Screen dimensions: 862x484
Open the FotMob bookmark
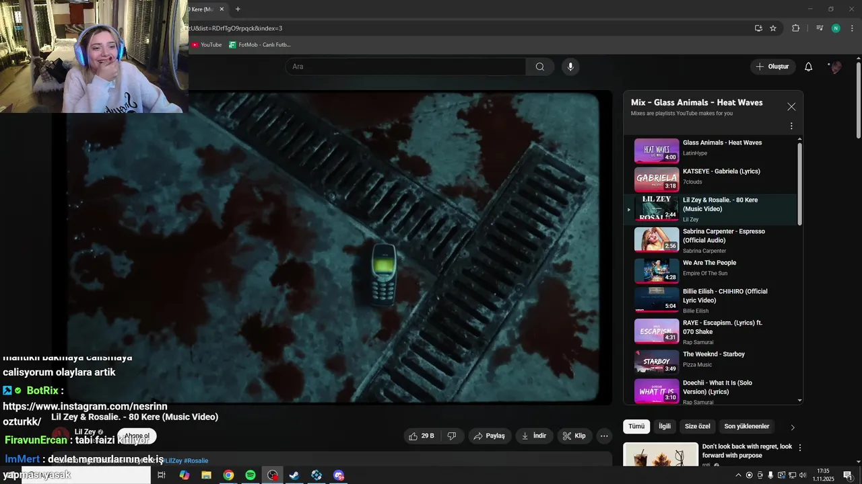tap(259, 45)
